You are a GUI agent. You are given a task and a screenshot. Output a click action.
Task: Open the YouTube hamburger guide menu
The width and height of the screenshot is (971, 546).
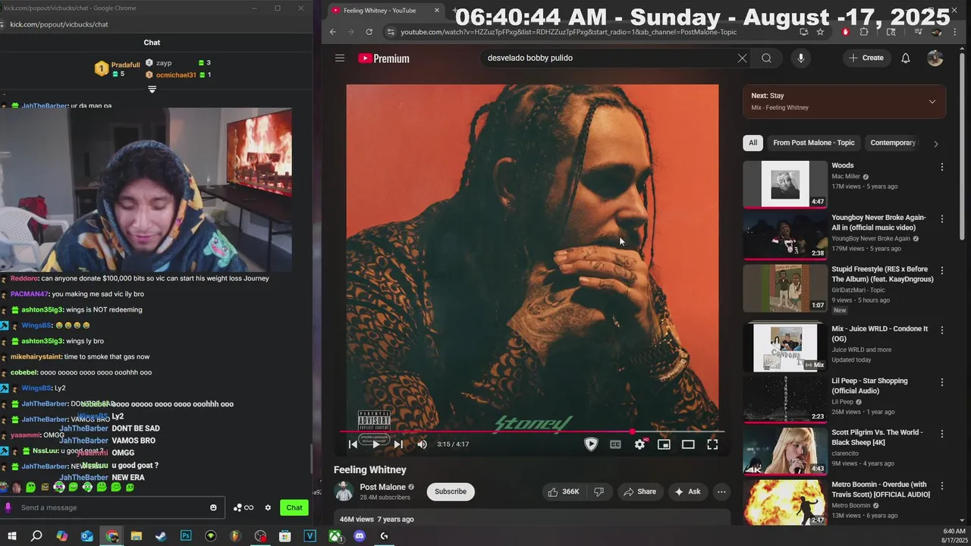tap(340, 58)
